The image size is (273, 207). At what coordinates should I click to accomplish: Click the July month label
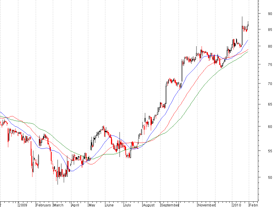tap(127, 205)
